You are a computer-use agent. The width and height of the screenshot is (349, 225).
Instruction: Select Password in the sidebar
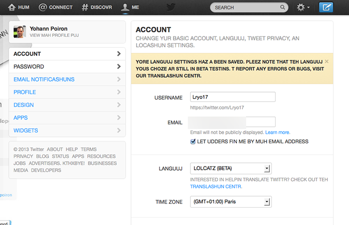tap(67, 67)
